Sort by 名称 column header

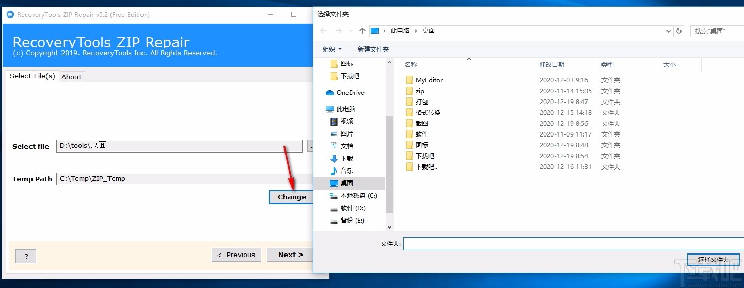pos(411,65)
